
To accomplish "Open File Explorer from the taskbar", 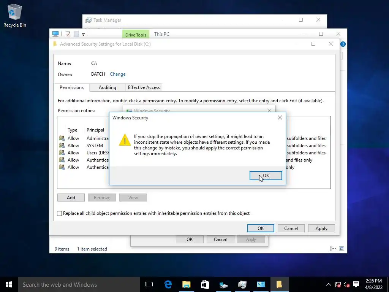I will 186,284.
